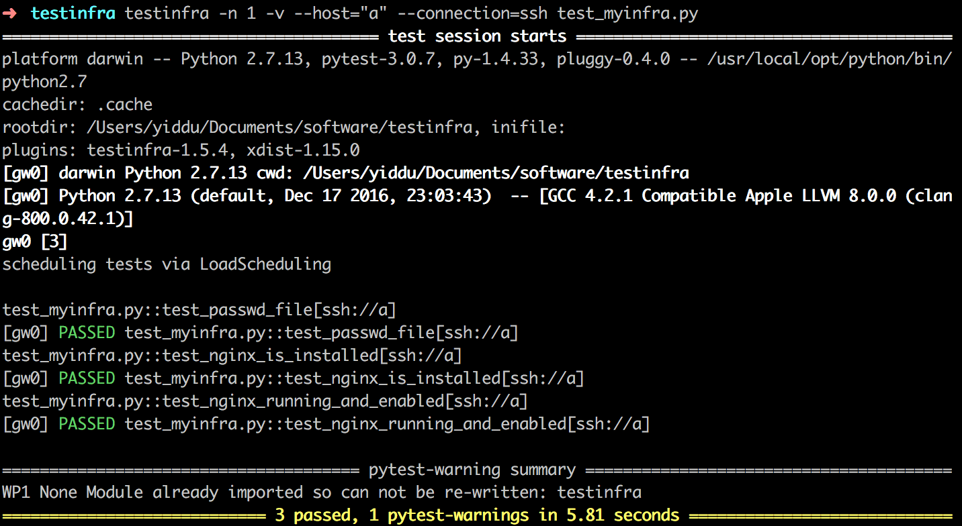
Task: Click the "test session starts" header
Action: pyautogui.click(x=477, y=36)
